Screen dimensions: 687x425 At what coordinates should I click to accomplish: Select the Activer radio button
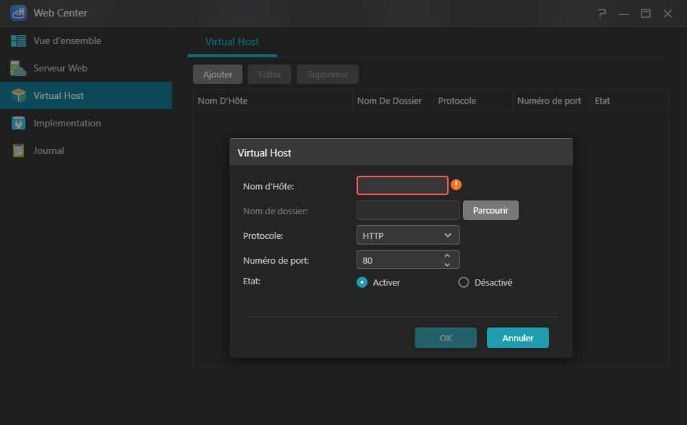[x=362, y=282]
